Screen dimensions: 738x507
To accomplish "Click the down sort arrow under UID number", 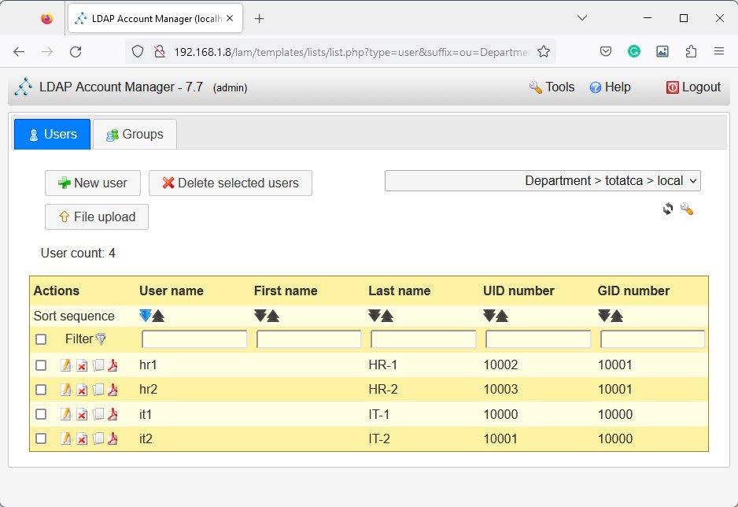I will coord(489,316).
